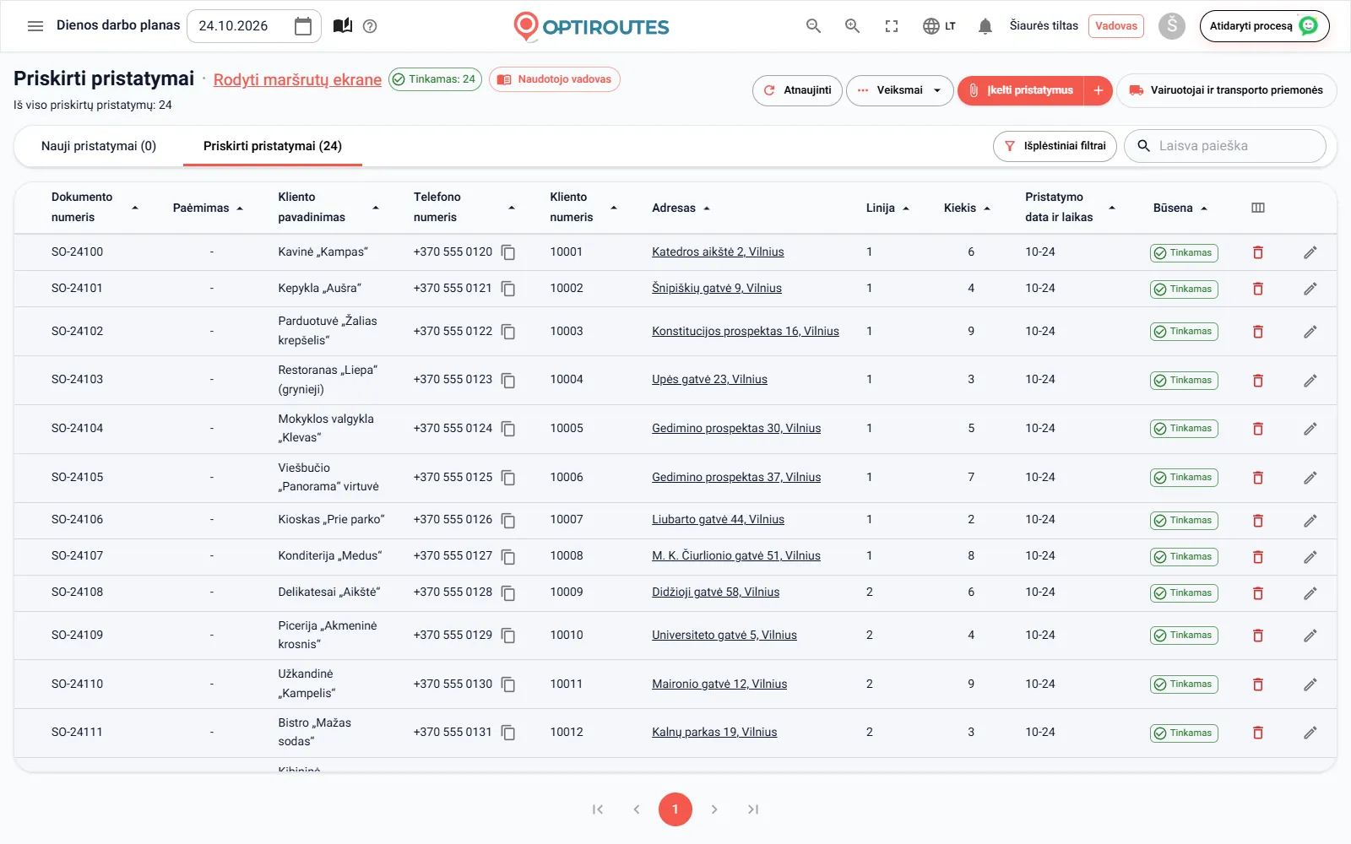Open address Gedimino prospektas 37, Vilnius
Screen dimensions: 1351x844
tap(736, 478)
